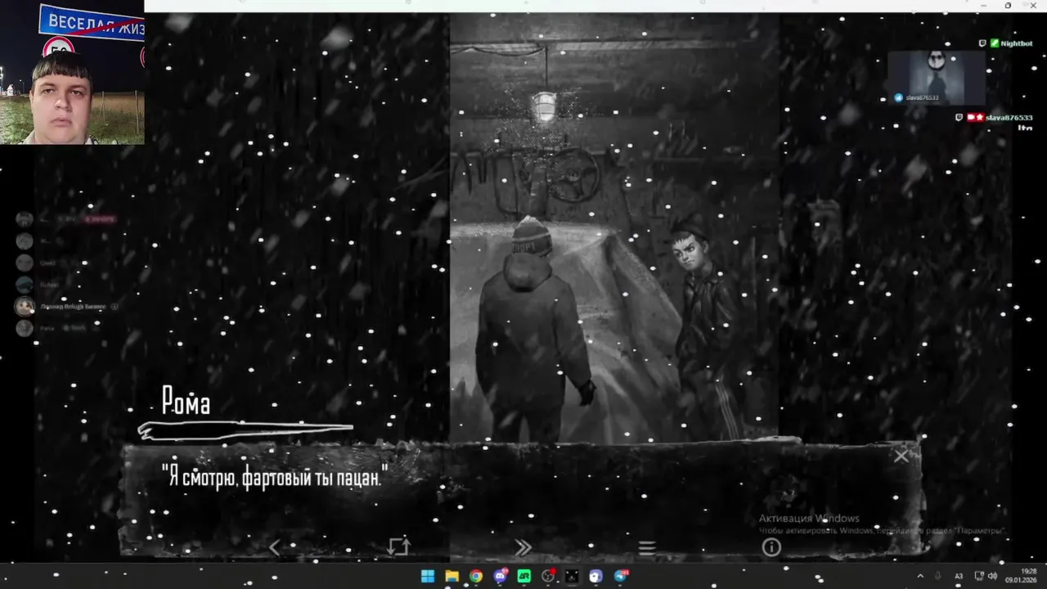Click the speaker name "Рома"
1047x589 pixels.
coord(186,401)
